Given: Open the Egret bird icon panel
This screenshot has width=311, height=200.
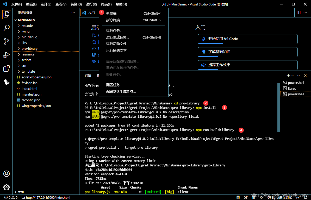Looking at the screenshot, I should (7, 82).
